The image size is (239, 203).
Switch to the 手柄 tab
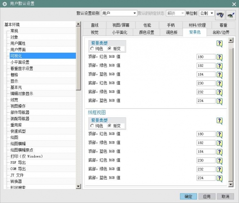171,25
